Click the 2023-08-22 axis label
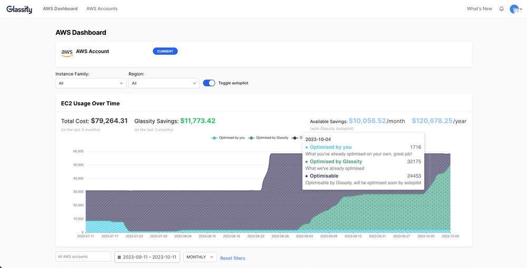 click(x=256, y=236)
